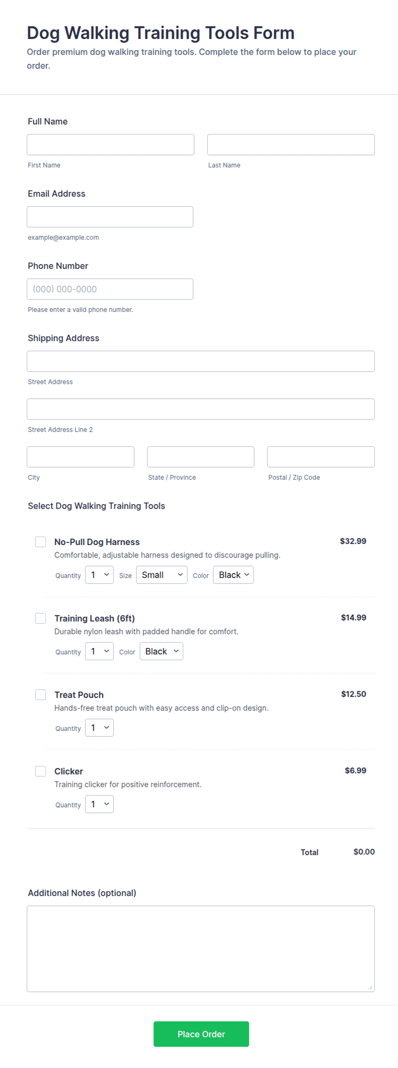The width and height of the screenshot is (398, 1068).
Task: Click the Street Address field
Action: click(201, 361)
